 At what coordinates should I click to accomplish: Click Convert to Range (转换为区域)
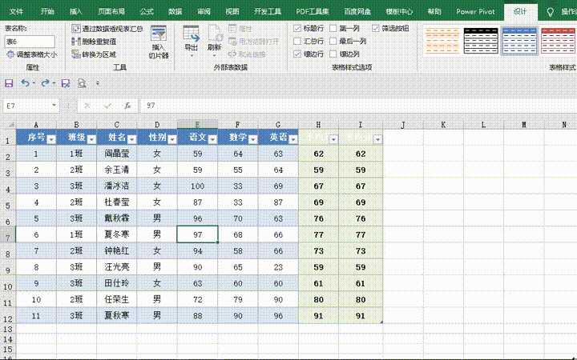(x=94, y=54)
